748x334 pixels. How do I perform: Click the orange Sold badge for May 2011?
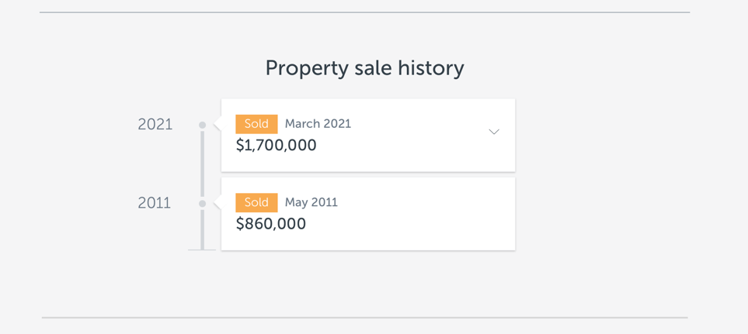256,202
